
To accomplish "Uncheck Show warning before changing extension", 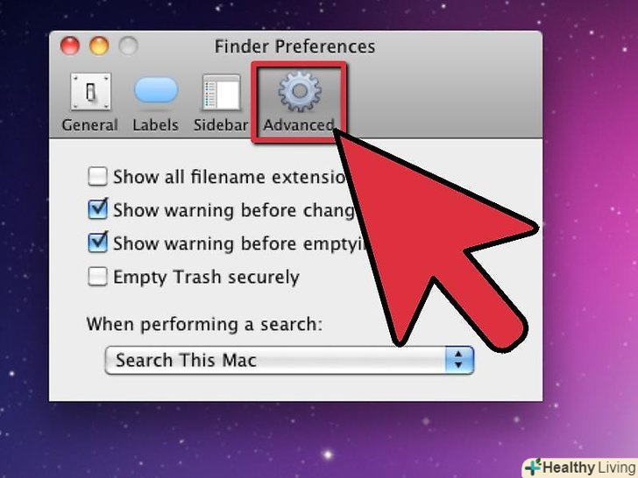I will point(97,209).
